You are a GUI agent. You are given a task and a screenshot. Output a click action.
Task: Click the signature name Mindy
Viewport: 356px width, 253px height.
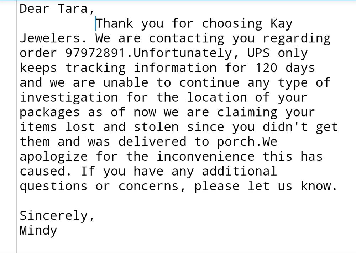[x=38, y=231]
